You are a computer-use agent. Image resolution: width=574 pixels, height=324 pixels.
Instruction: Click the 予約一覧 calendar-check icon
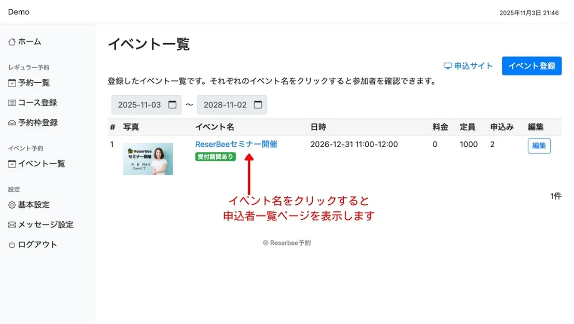(x=12, y=83)
